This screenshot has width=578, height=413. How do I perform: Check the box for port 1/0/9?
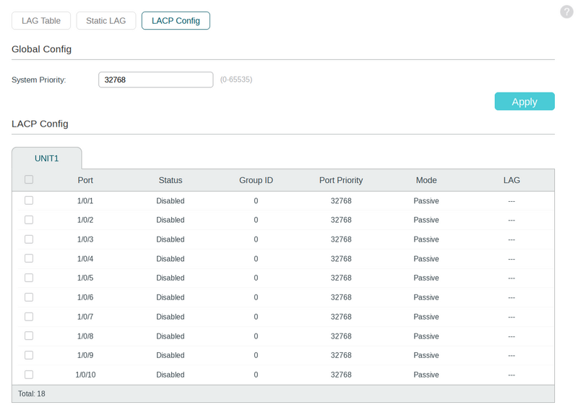29,355
